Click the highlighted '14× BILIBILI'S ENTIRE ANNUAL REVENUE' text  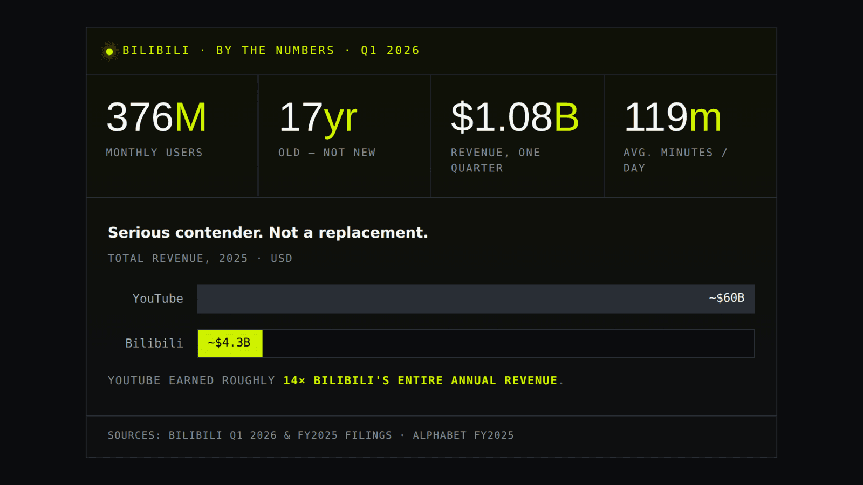420,380
